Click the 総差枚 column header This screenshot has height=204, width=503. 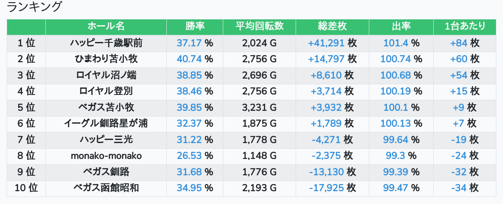click(332, 26)
